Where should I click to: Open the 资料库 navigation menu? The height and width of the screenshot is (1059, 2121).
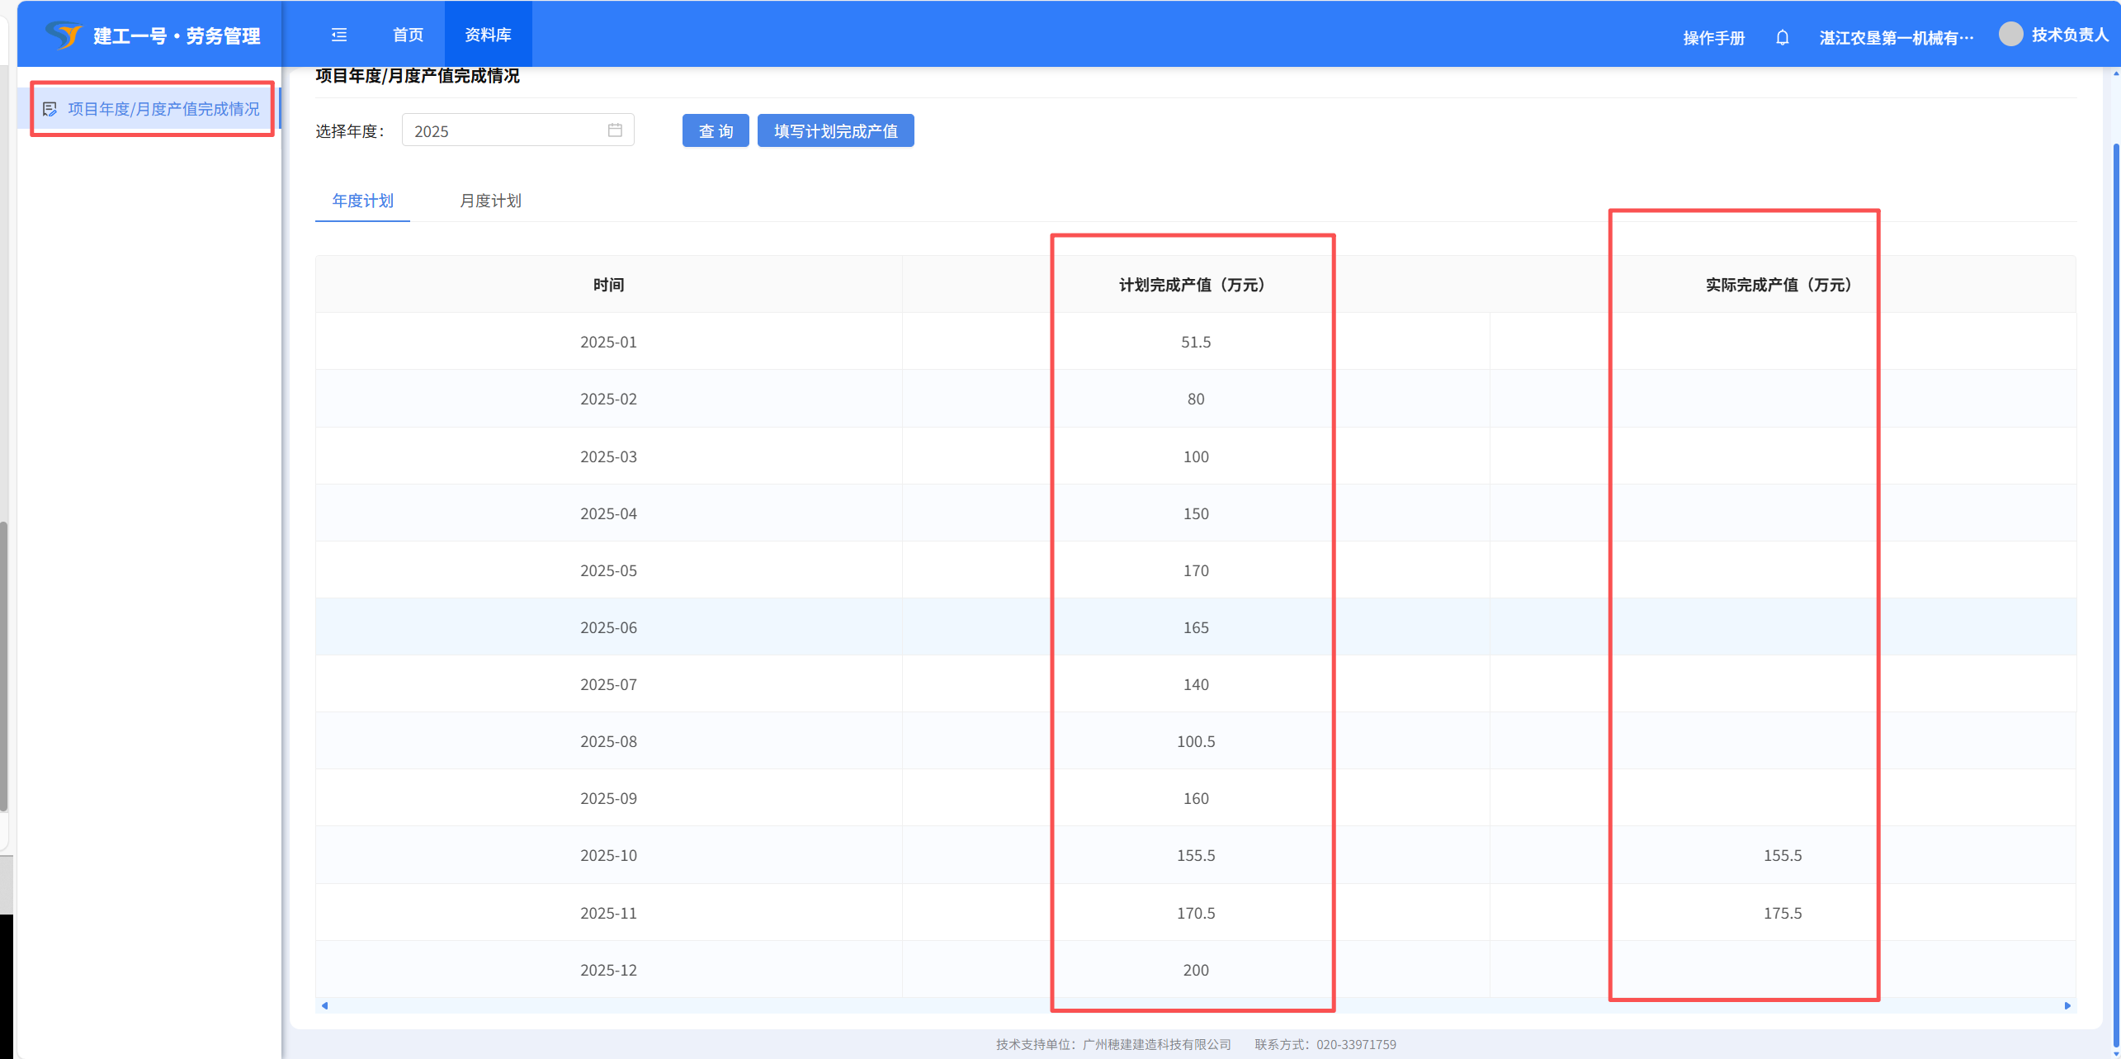(488, 35)
